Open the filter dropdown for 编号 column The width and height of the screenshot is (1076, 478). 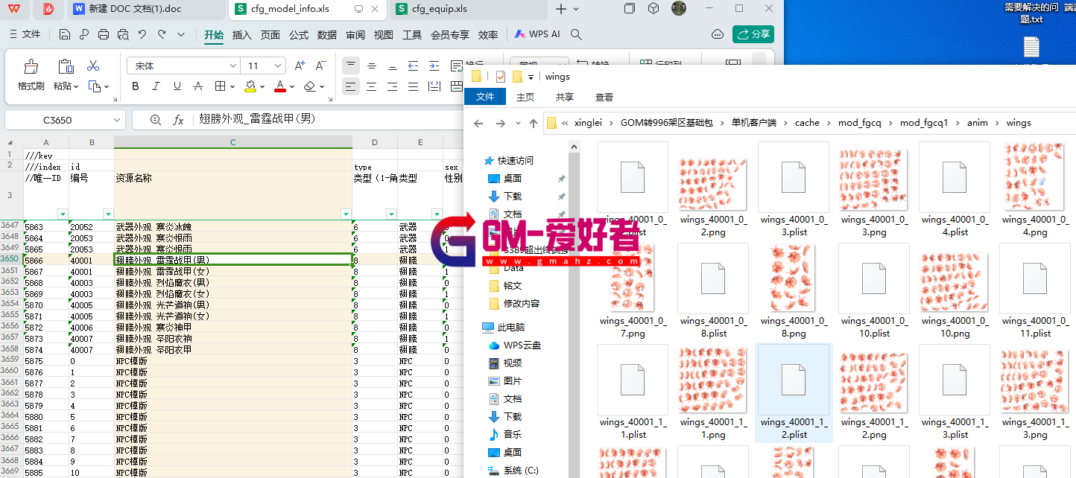[108, 214]
